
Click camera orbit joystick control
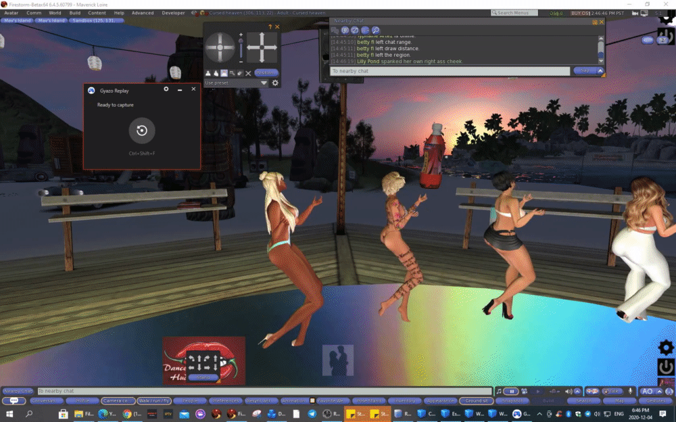[220, 47]
